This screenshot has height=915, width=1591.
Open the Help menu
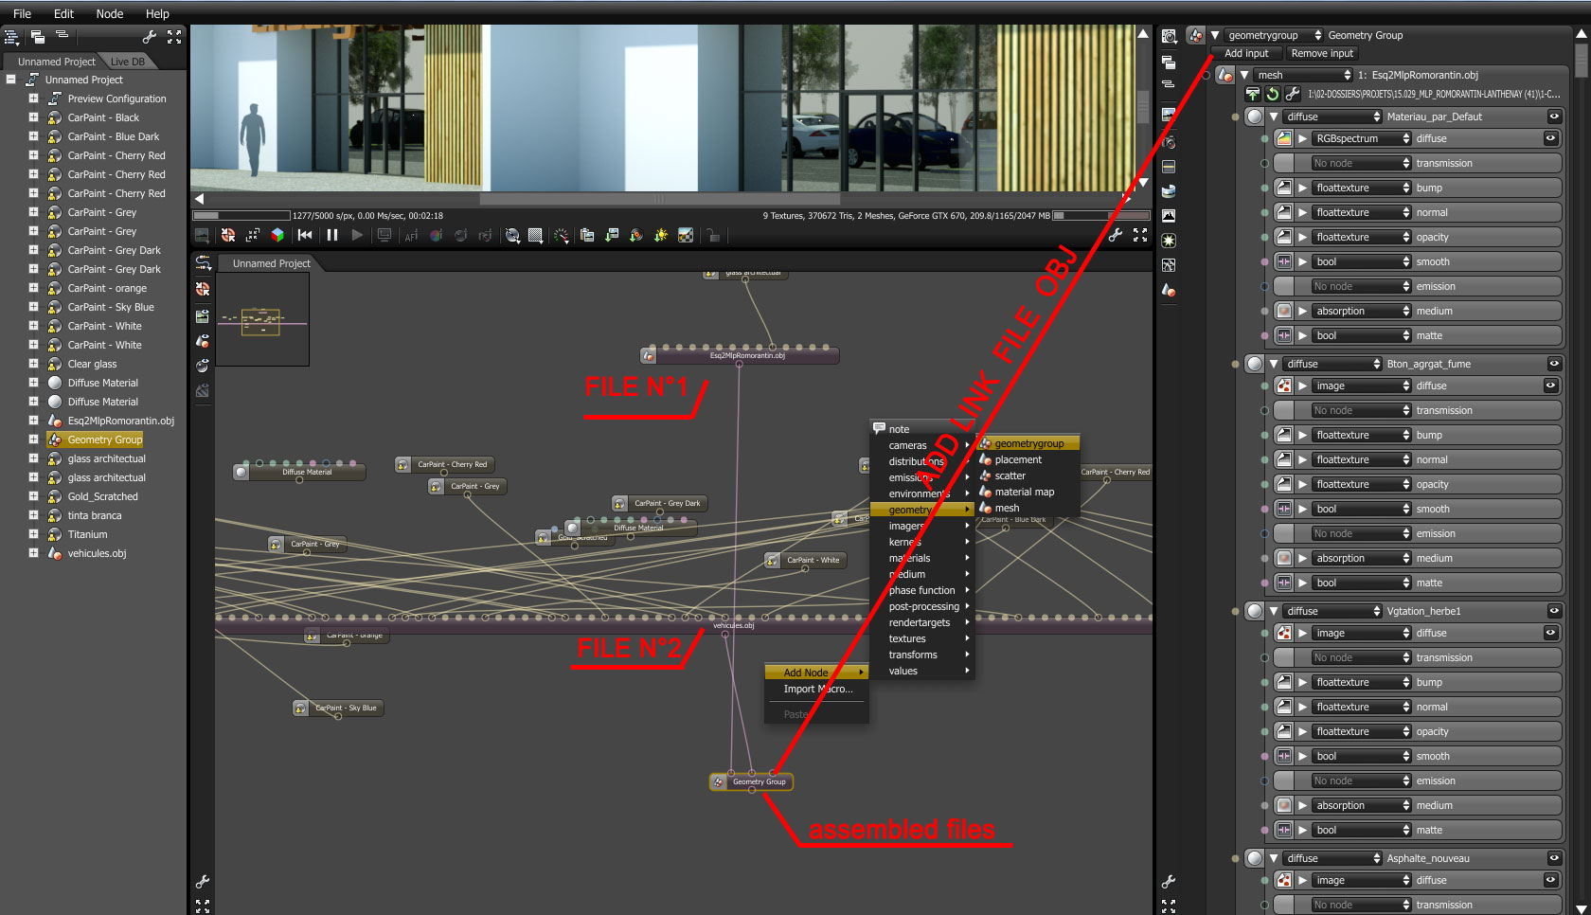coord(157,14)
